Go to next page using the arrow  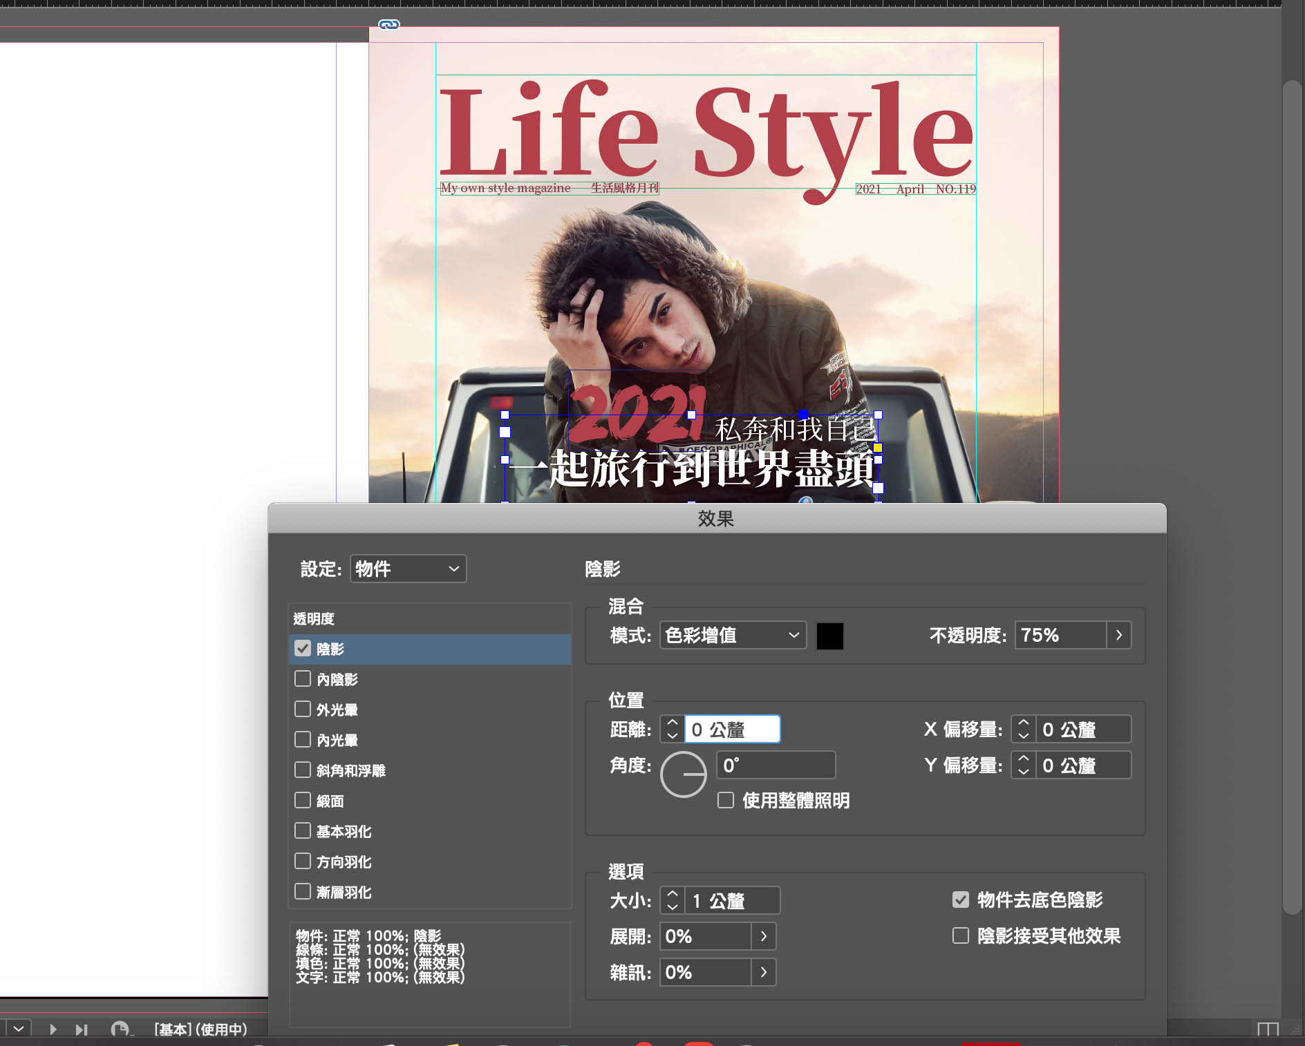tap(53, 1029)
